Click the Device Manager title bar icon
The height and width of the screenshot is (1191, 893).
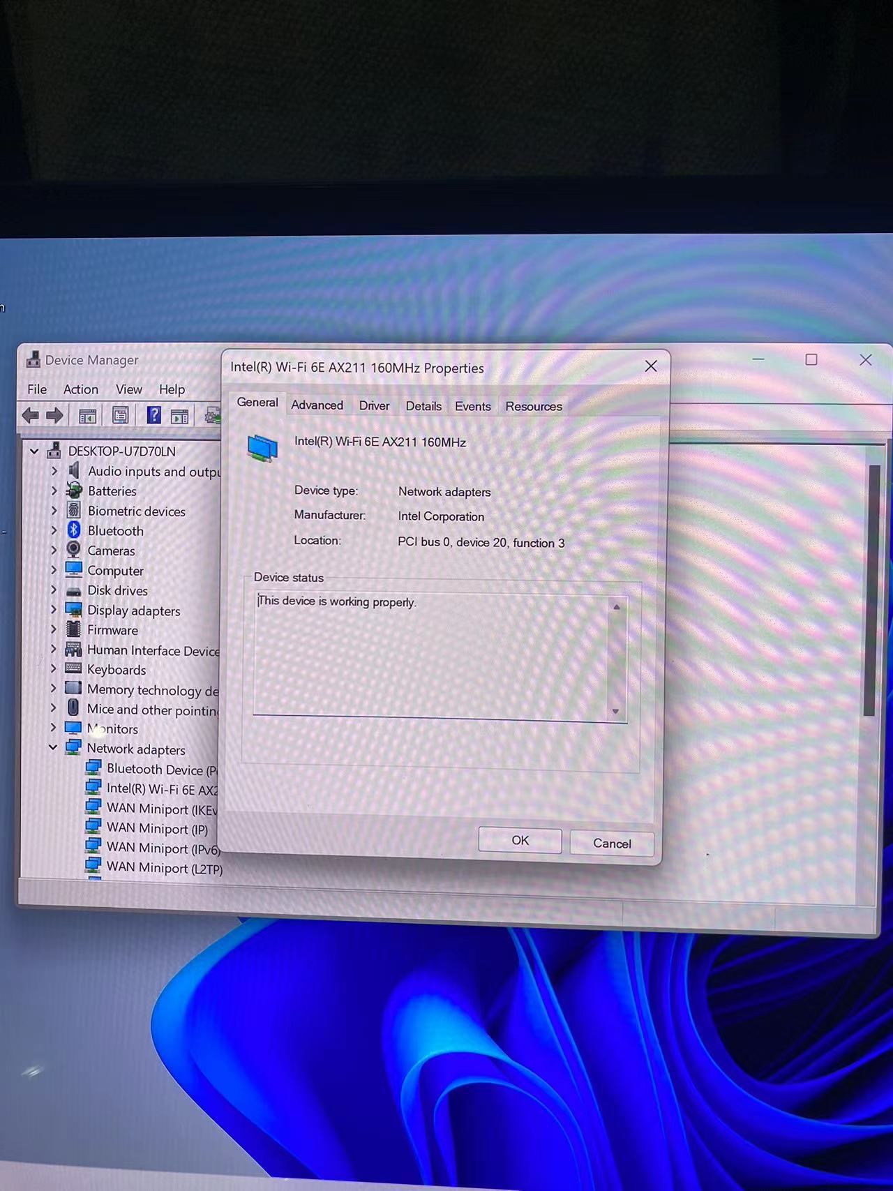click(x=33, y=359)
